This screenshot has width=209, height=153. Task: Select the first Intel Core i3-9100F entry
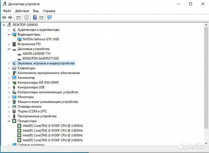[53, 126]
